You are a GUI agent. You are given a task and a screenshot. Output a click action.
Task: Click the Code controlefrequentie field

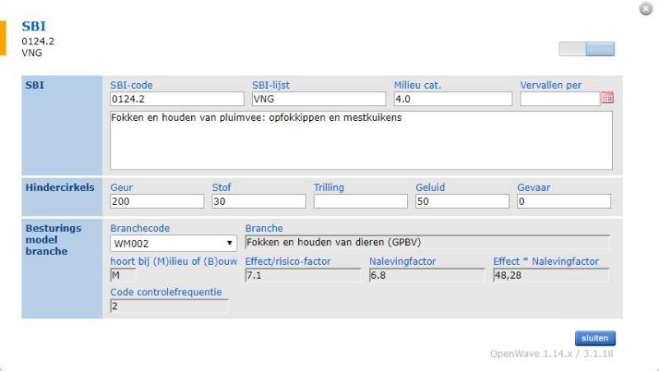170,306
